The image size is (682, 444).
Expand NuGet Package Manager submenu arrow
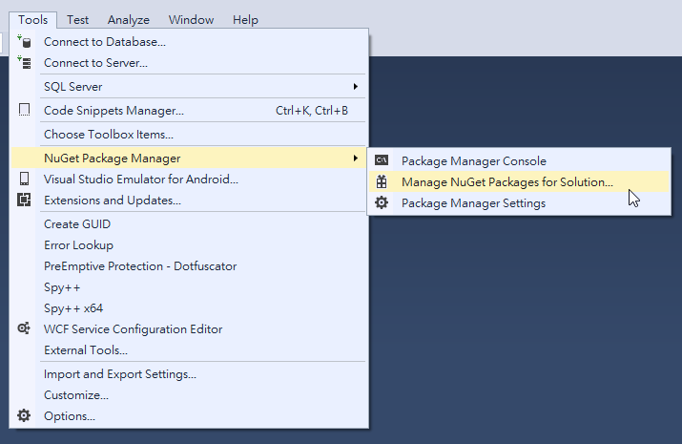(356, 159)
